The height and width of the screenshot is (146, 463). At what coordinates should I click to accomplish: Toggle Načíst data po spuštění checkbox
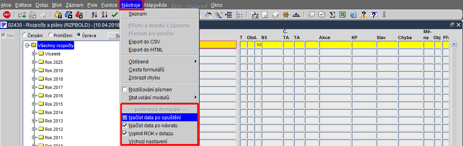pos(125,118)
